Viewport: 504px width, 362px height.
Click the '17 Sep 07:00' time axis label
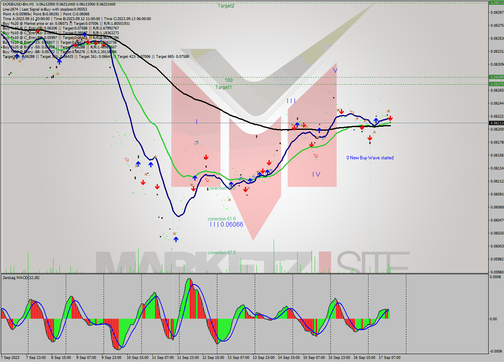pyautogui.click(x=389, y=358)
